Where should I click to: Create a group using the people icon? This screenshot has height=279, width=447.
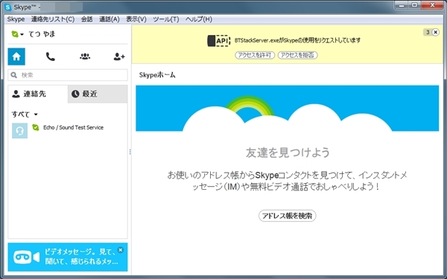[x=85, y=57]
